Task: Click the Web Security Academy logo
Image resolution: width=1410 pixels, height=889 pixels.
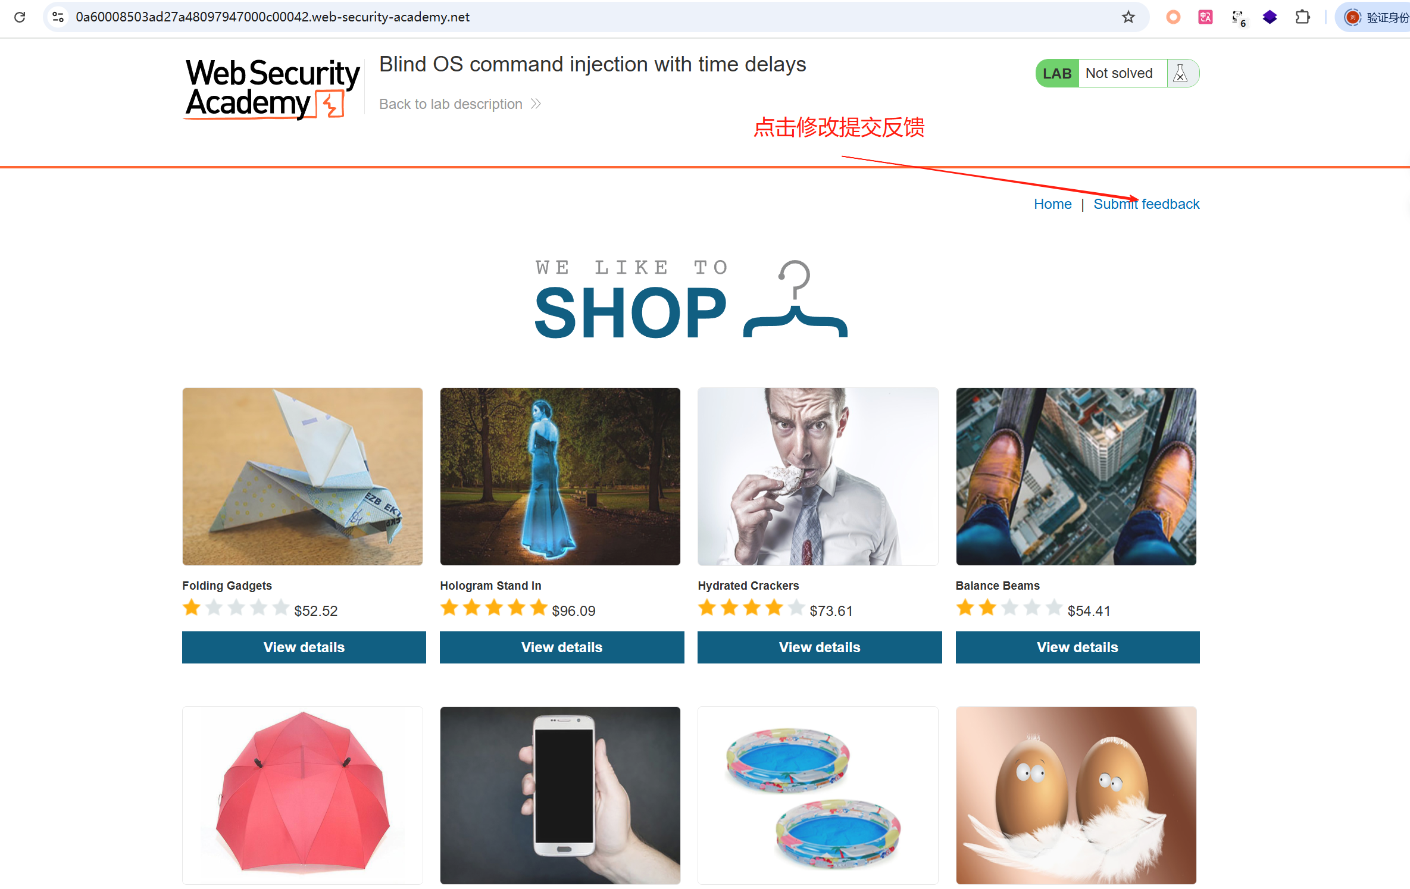Action: pos(272,89)
